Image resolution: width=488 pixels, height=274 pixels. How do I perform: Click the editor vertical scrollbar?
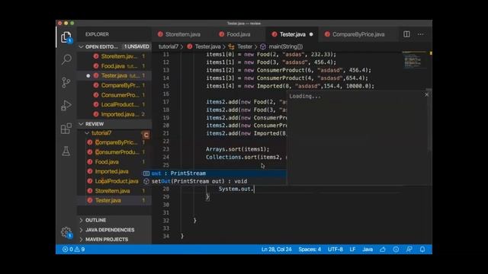pyautogui.click(x=430, y=121)
